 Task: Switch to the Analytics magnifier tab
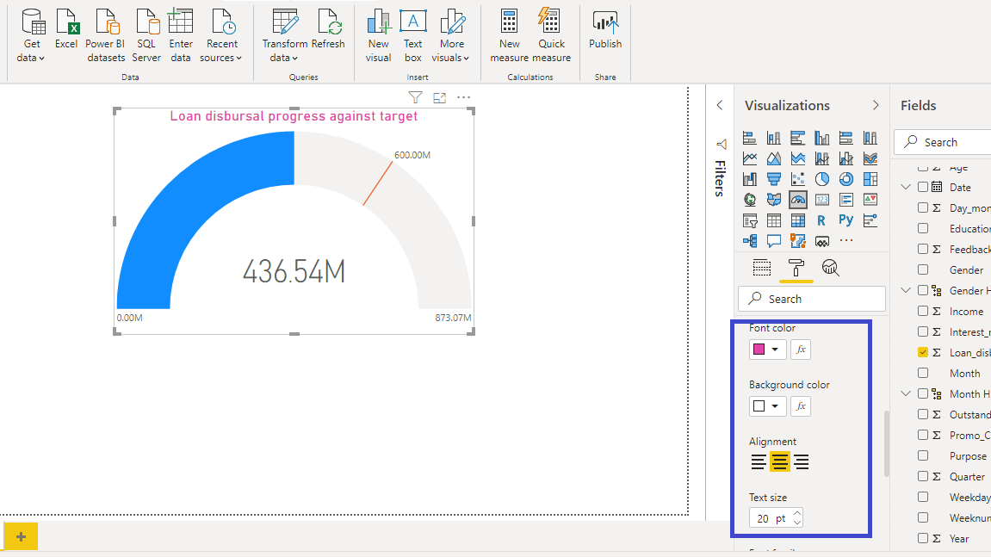(x=831, y=268)
